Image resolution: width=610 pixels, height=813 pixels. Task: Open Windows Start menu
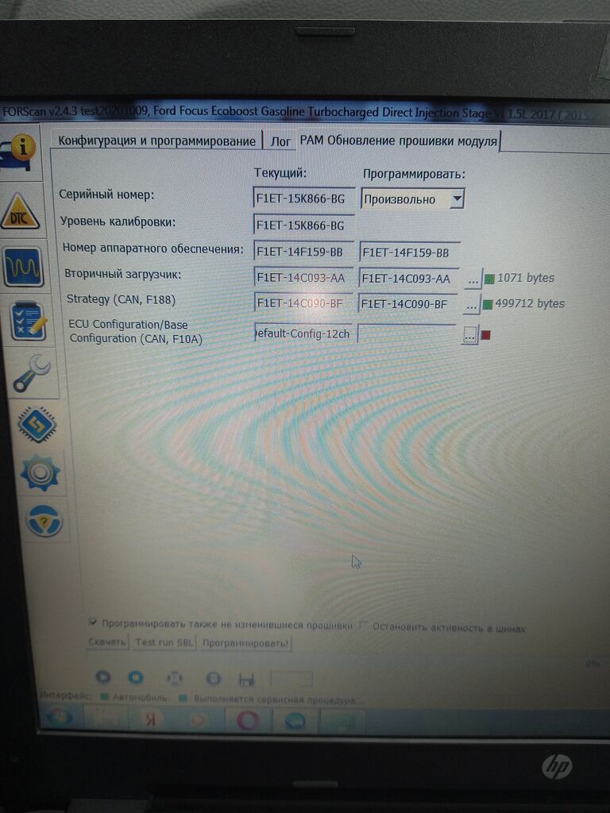[59, 718]
